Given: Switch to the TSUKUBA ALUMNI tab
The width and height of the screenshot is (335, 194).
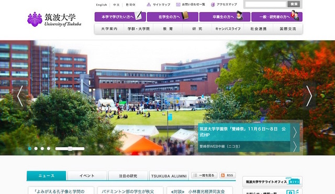Looking at the screenshot, I should (x=169, y=176).
